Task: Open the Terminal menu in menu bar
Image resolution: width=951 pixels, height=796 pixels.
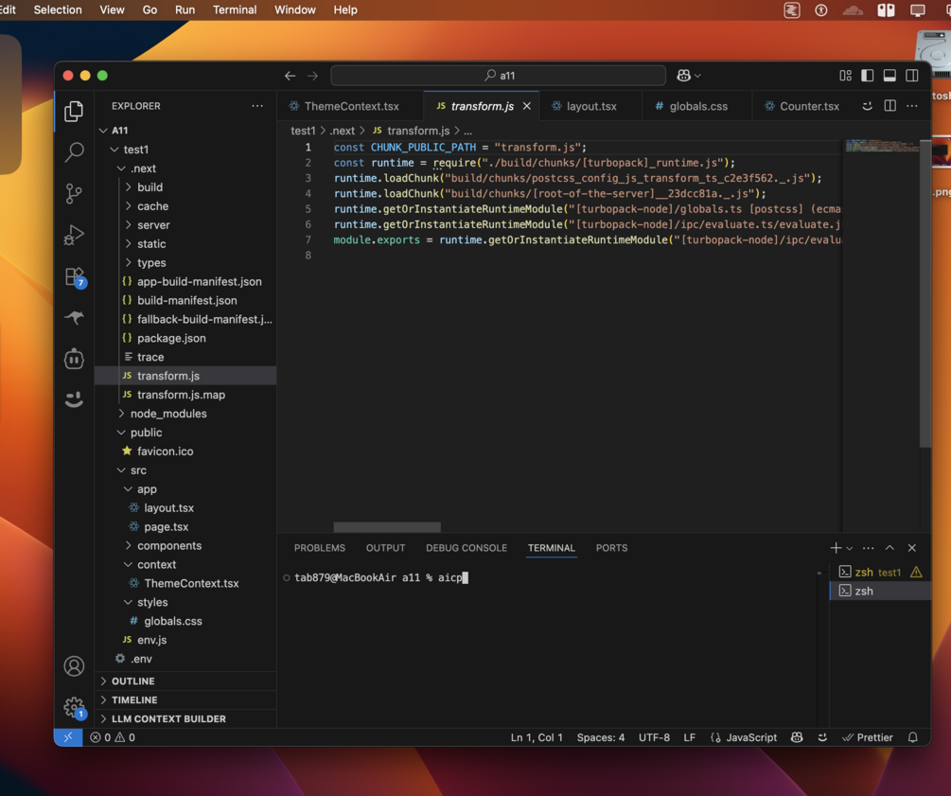Action: click(x=235, y=9)
